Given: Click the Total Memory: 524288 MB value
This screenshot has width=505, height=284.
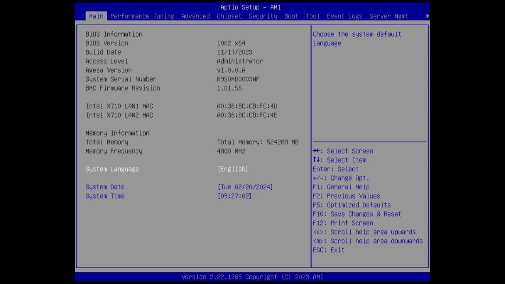Looking at the screenshot, I should point(258,142).
